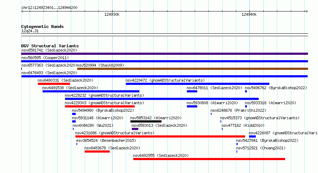Click the nsv4231686 gnomAD variant label
Viewport: 318px width, 173px height.
115,133
